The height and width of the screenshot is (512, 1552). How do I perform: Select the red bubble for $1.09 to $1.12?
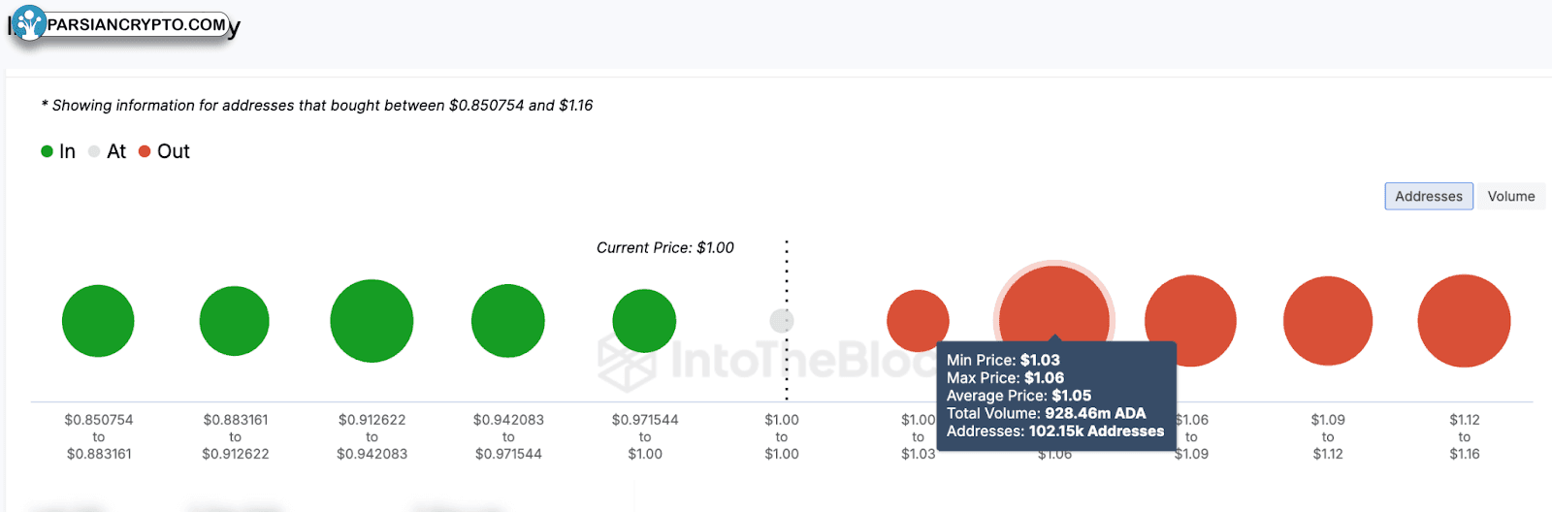coord(1328,321)
